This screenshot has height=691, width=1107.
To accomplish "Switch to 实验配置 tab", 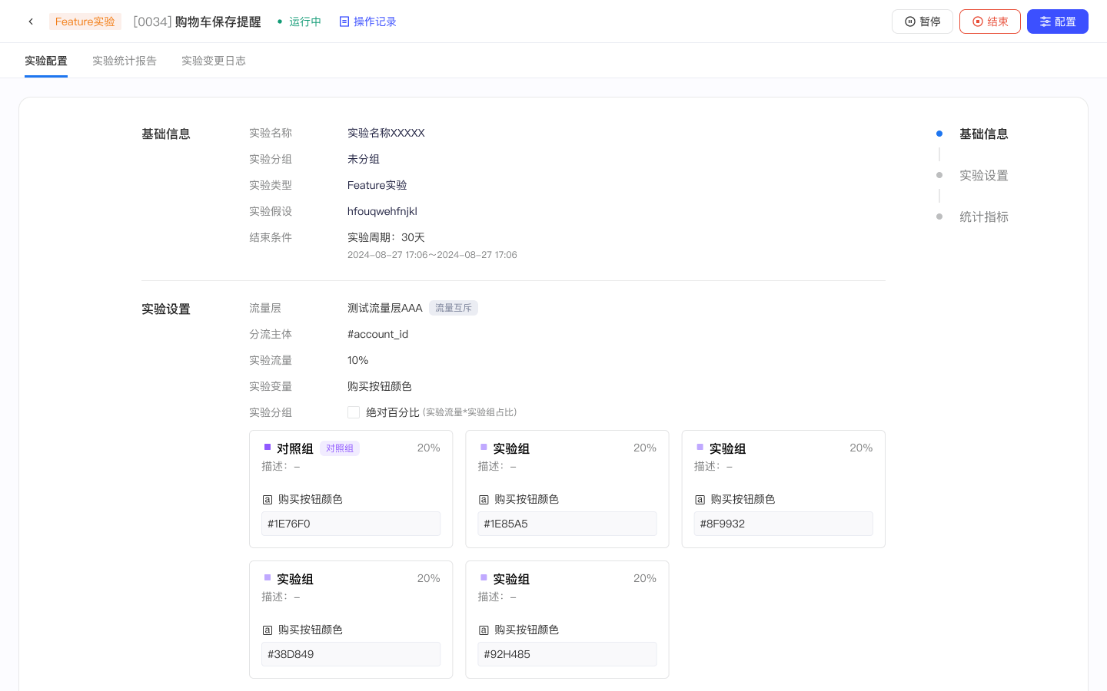I will (x=46, y=61).
